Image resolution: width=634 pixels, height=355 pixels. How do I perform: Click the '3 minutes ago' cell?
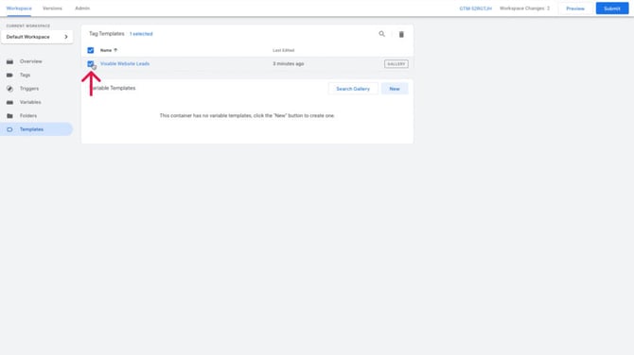pyautogui.click(x=289, y=64)
